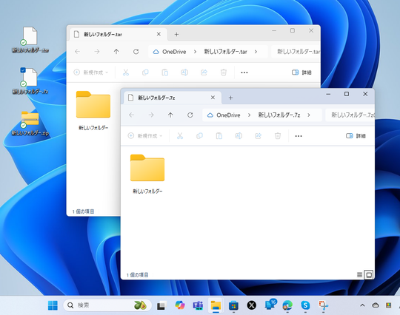Click the up arrow in 7z window navigation

[170, 115]
